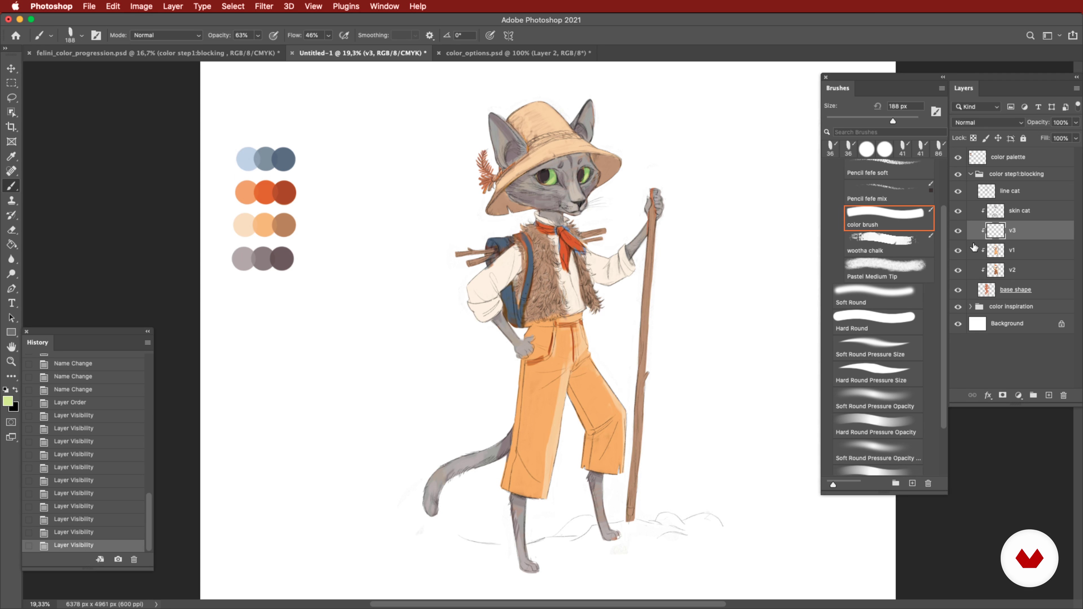Open the Filter menu
This screenshot has width=1083, height=609.
coord(264,6)
